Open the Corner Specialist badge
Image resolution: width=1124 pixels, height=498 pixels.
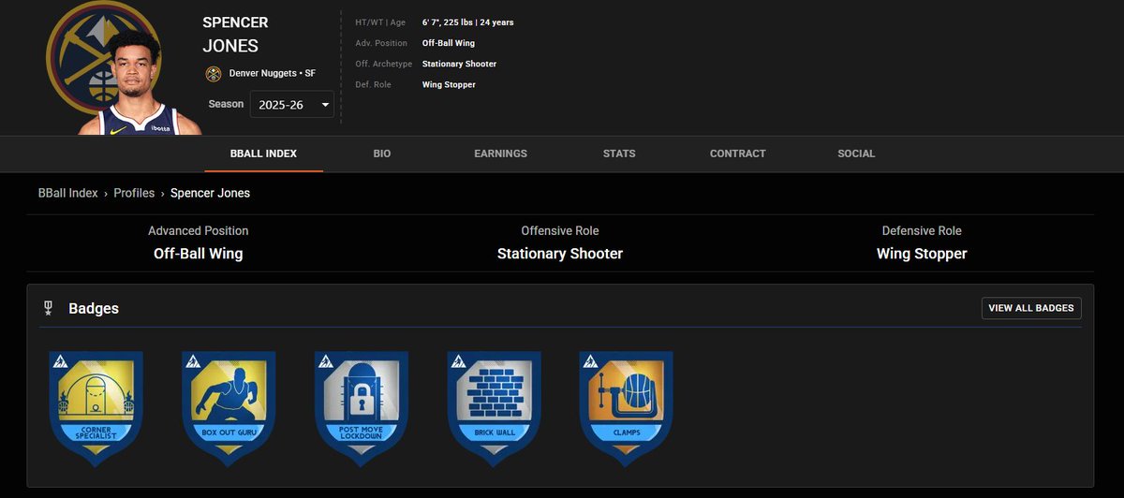(96, 408)
